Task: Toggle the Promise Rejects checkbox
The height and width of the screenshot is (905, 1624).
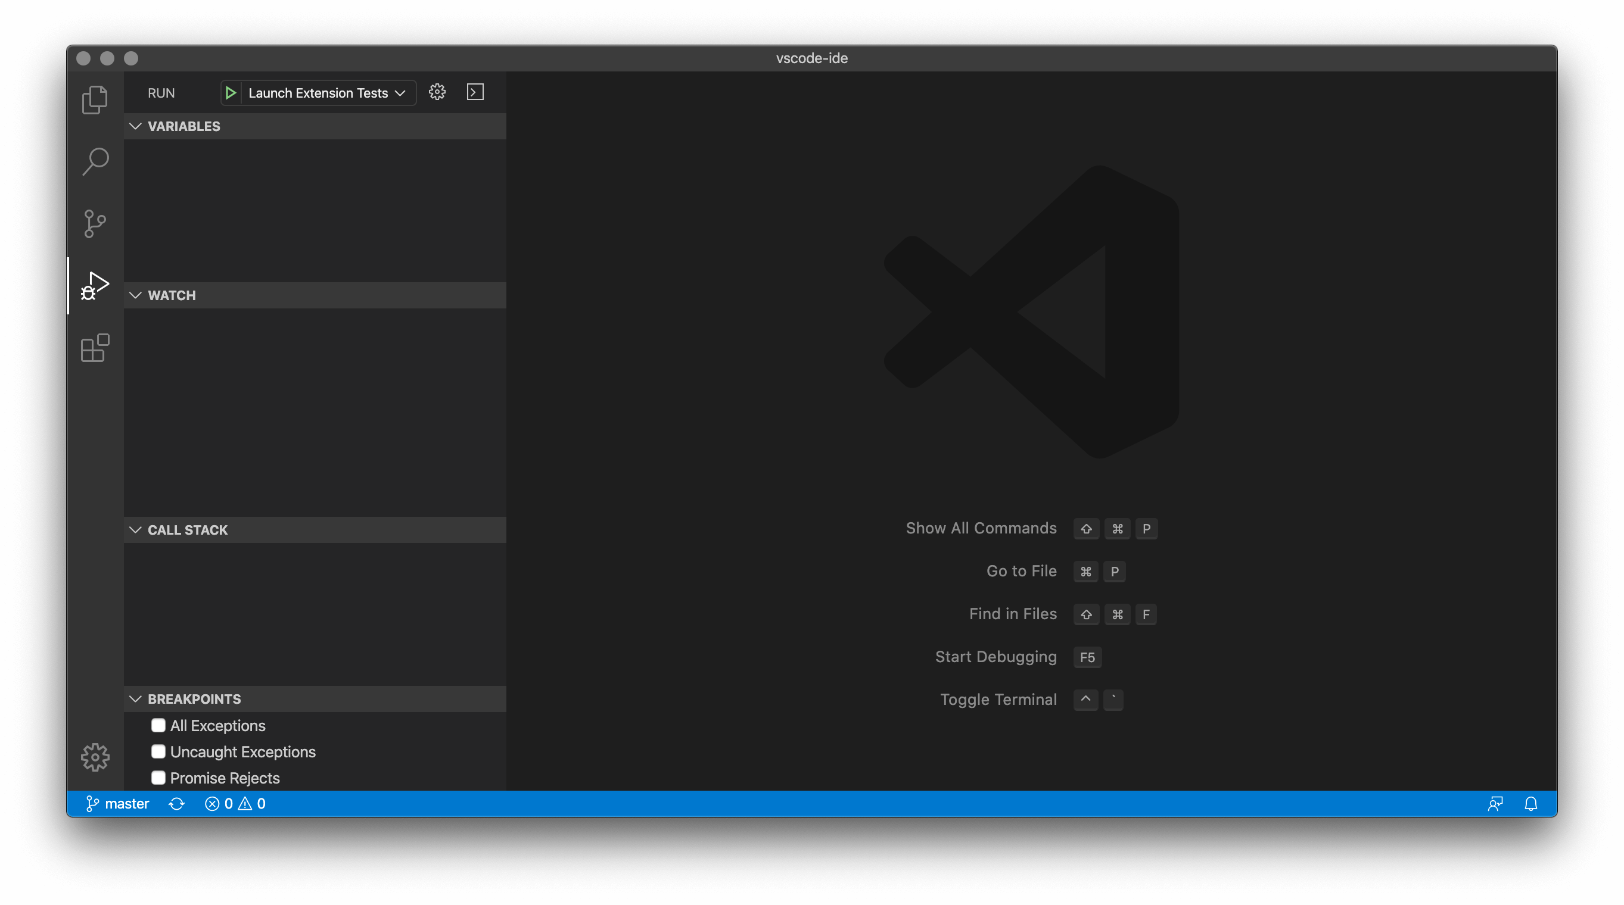Action: click(x=158, y=778)
